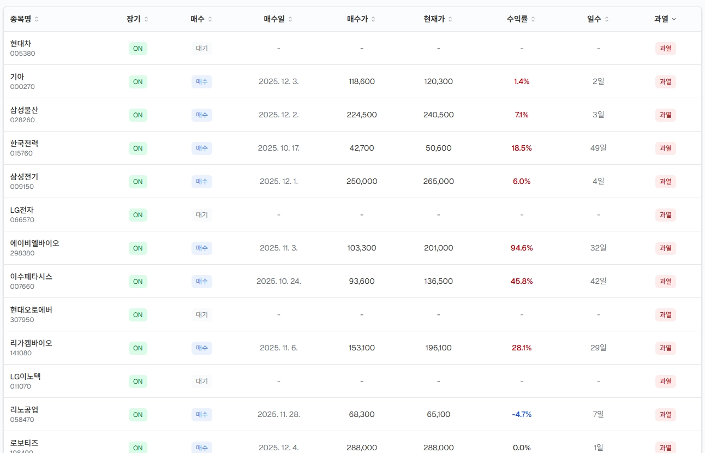Click sort icon next to 장기 header
The image size is (705, 453).
coord(146,19)
